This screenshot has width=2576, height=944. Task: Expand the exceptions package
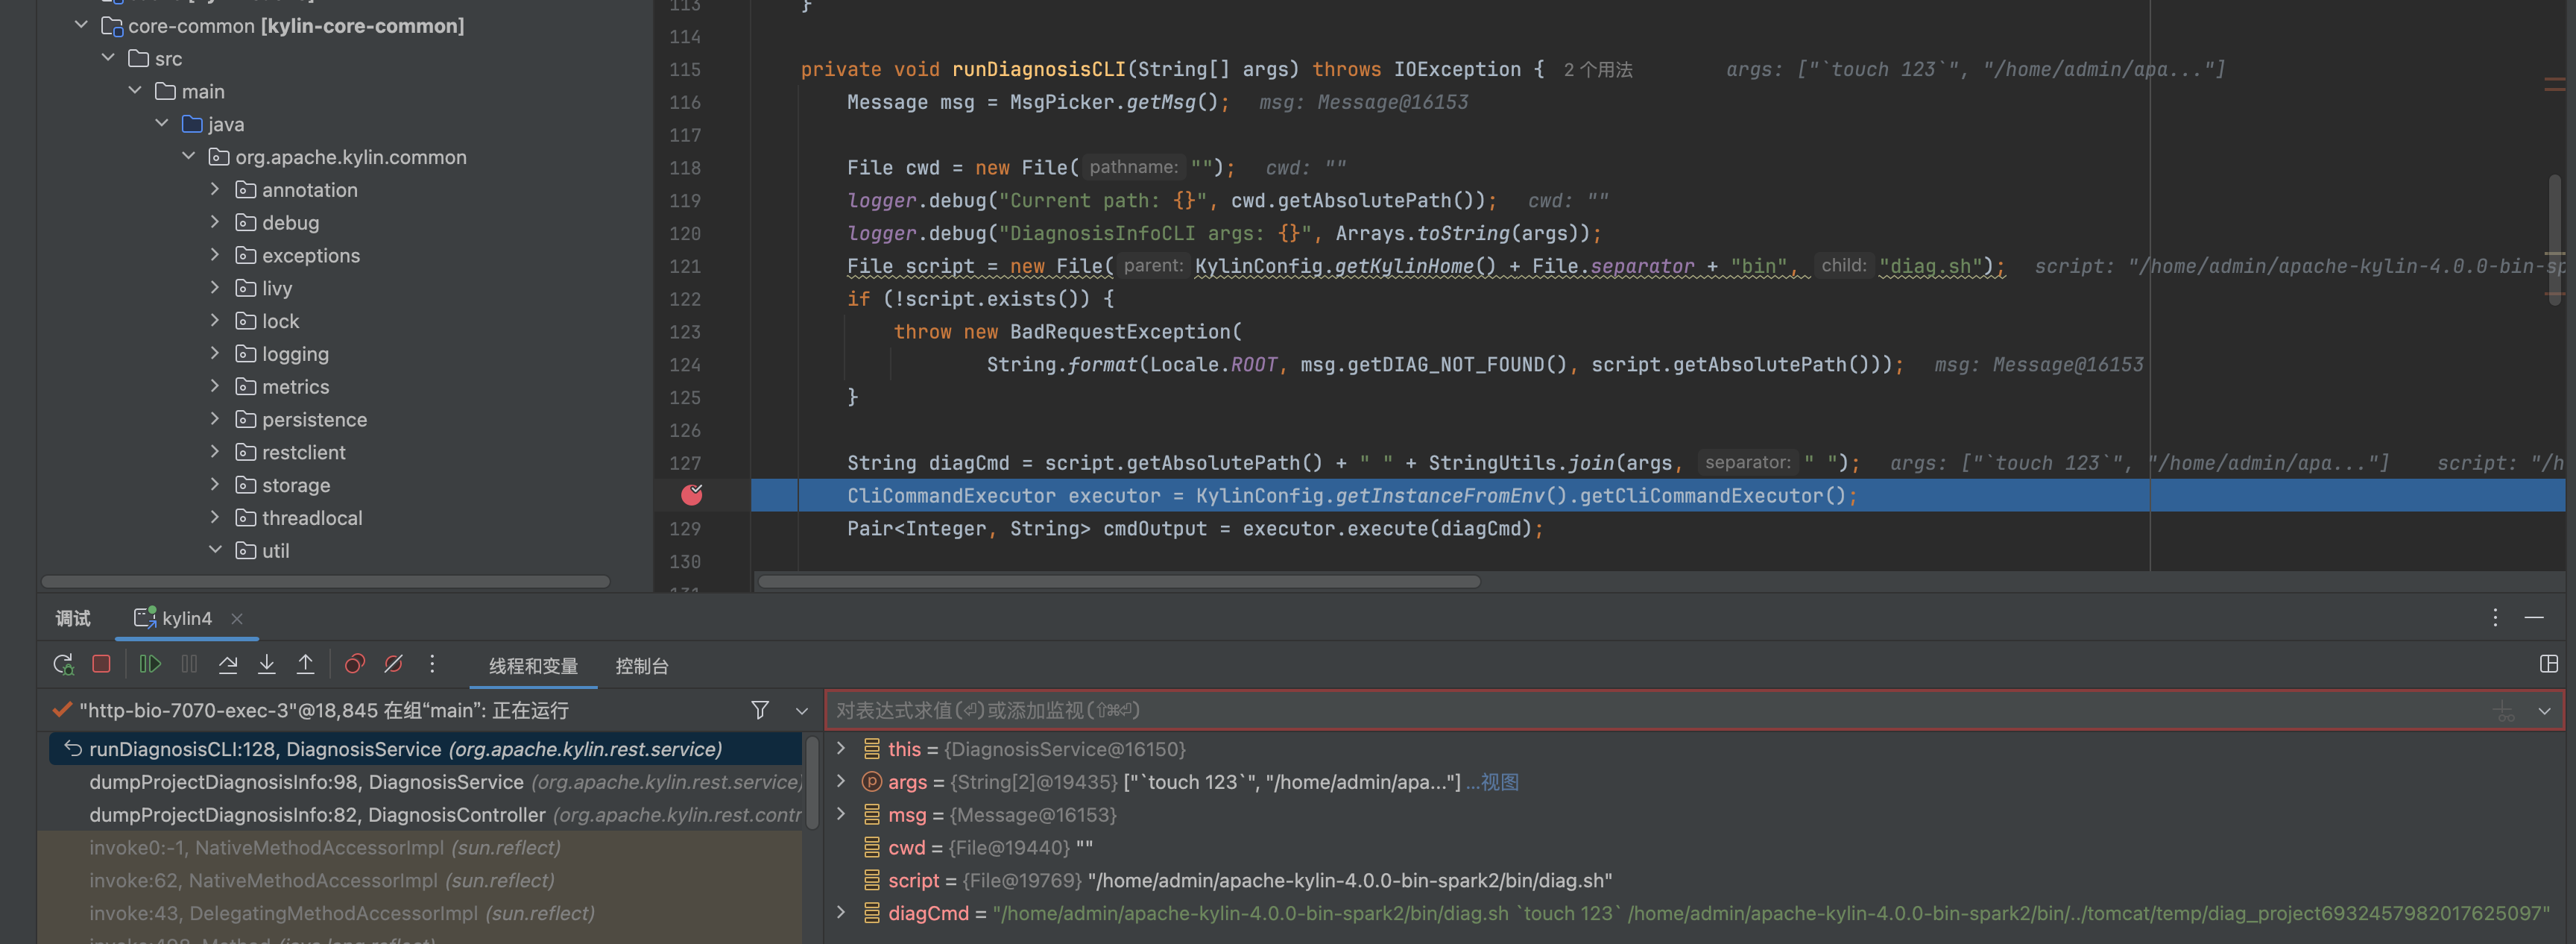pos(215,255)
